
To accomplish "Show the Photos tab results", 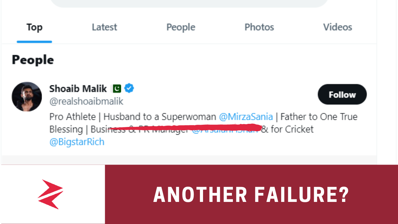I will (x=259, y=27).
